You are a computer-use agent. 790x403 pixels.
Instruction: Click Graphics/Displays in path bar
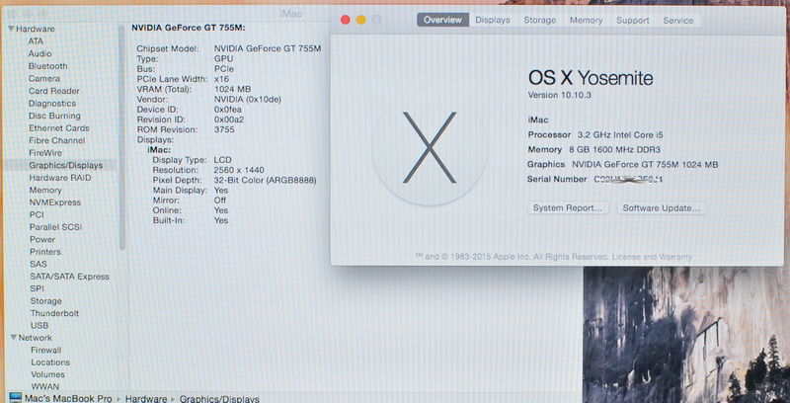[x=219, y=399]
